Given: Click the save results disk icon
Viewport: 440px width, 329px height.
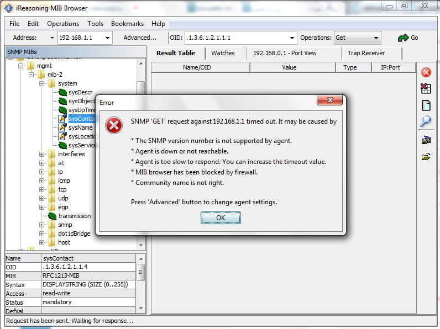Looking at the screenshot, I should (426, 140).
